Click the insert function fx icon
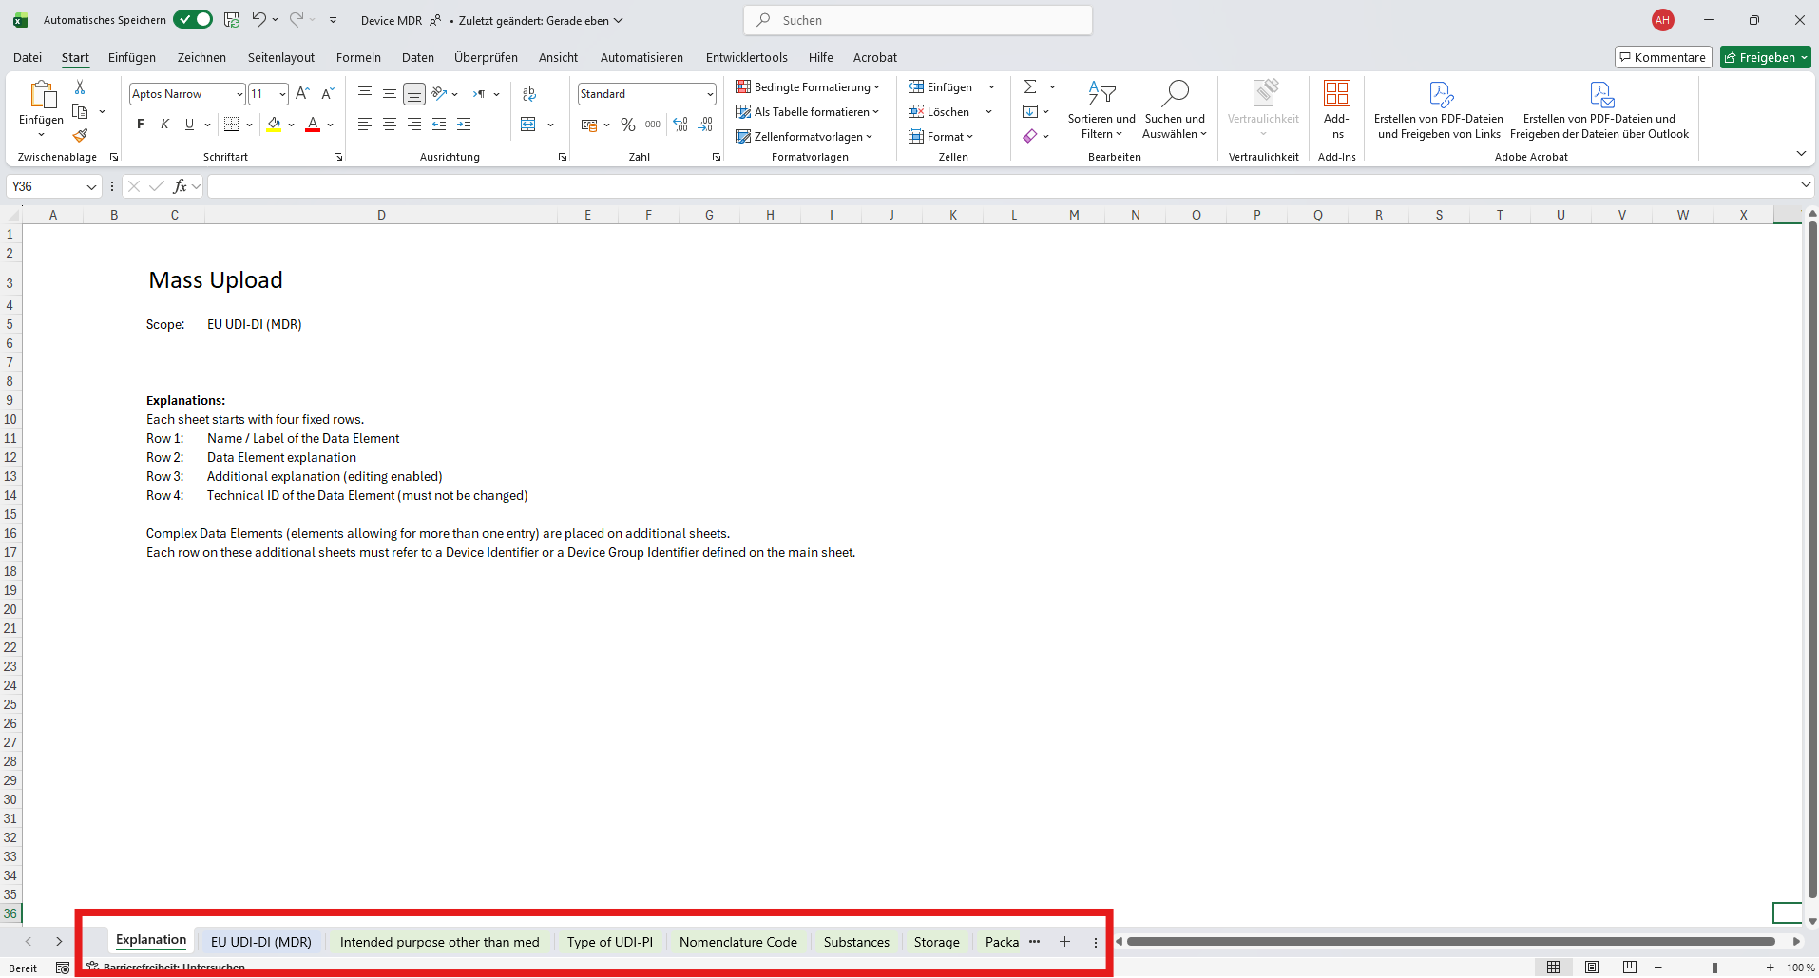Screen dimensions: 1819x978 [180, 186]
